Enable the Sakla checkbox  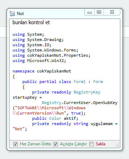[x=91, y=144]
